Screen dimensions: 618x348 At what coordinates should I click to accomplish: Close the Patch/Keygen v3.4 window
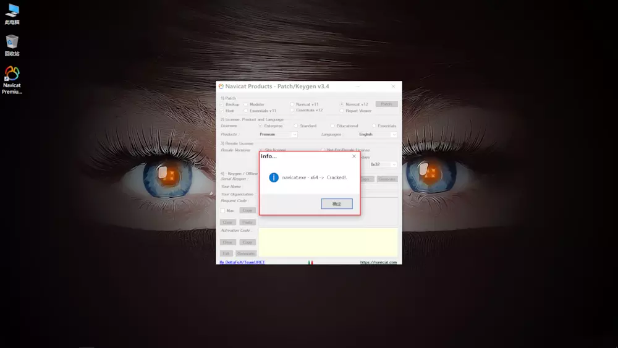pos(393,87)
